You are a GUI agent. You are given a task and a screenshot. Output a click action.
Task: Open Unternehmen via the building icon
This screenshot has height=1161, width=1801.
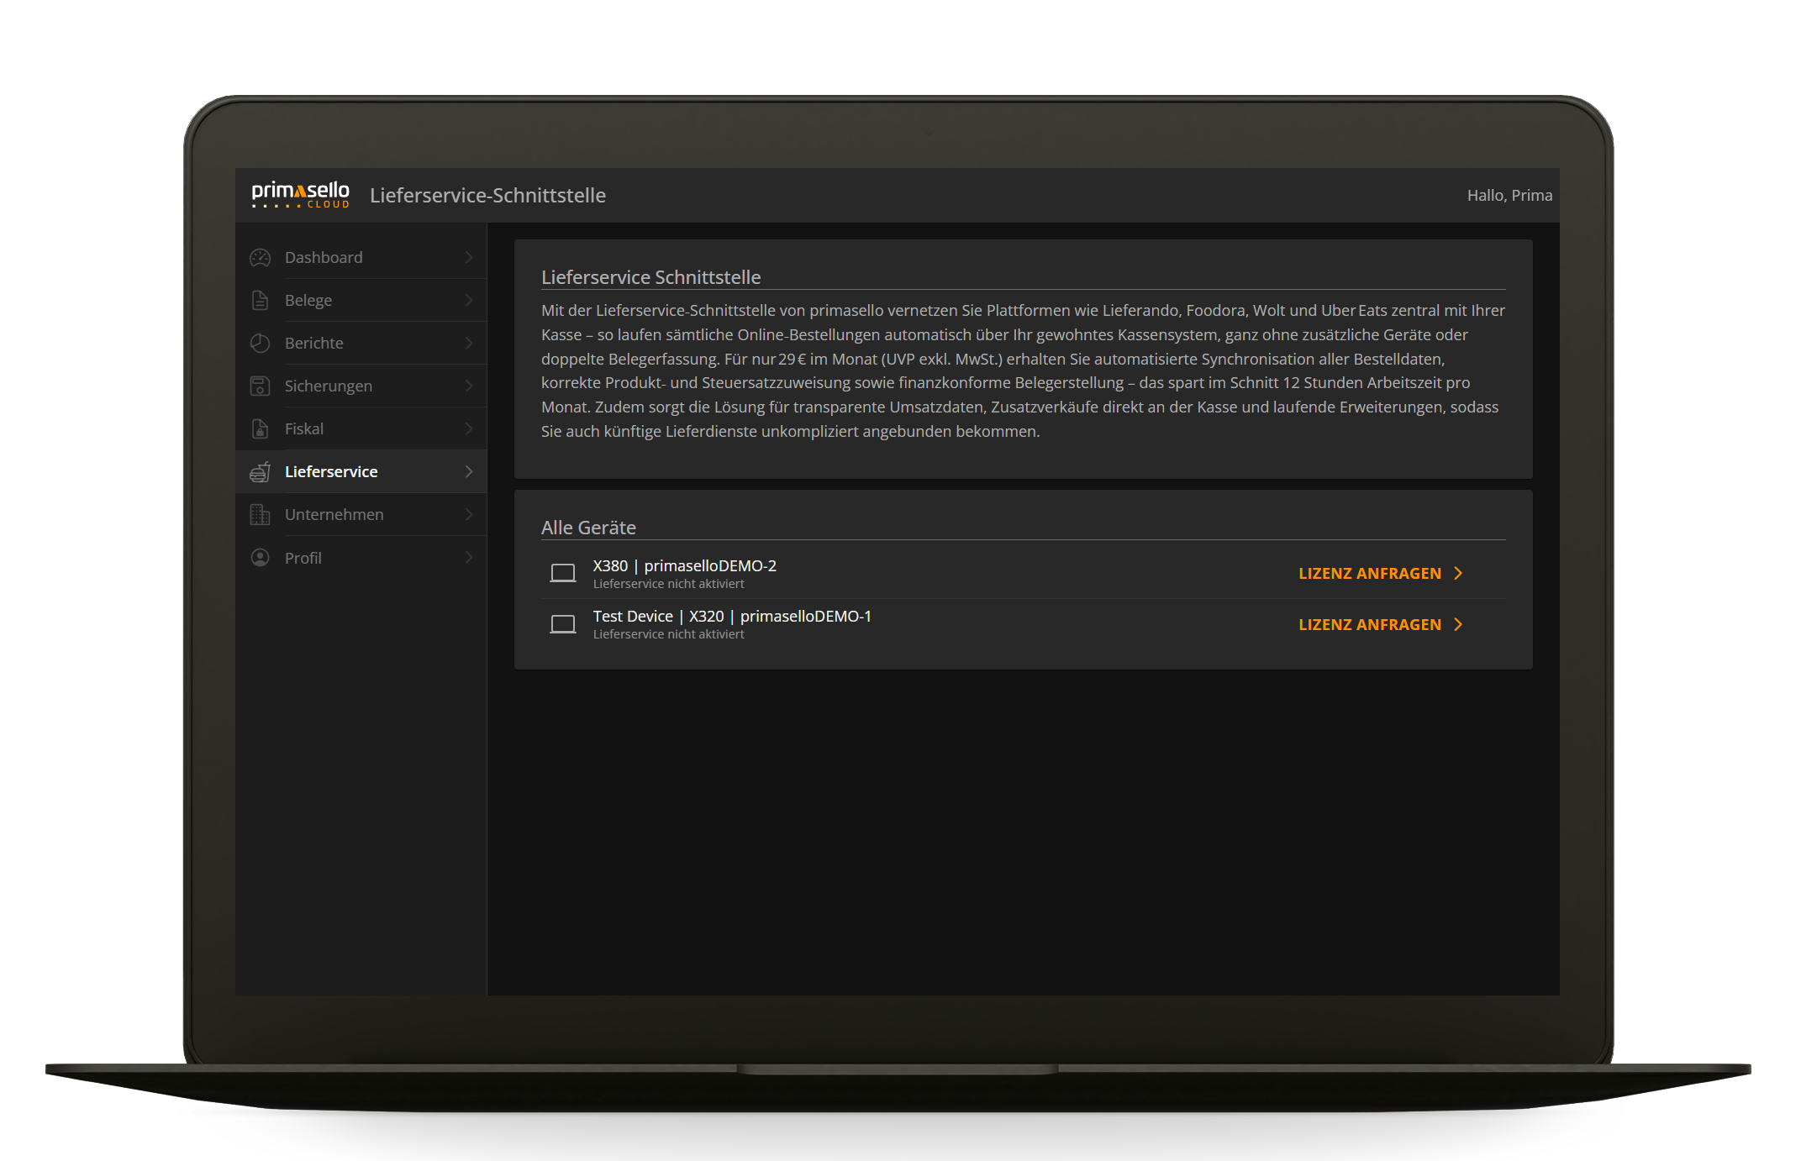pyautogui.click(x=260, y=514)
